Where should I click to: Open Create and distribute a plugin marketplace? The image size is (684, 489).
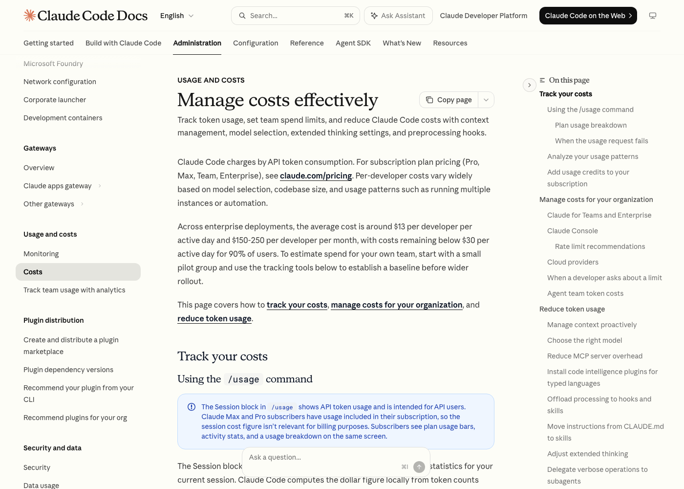[x=71, y=346]
